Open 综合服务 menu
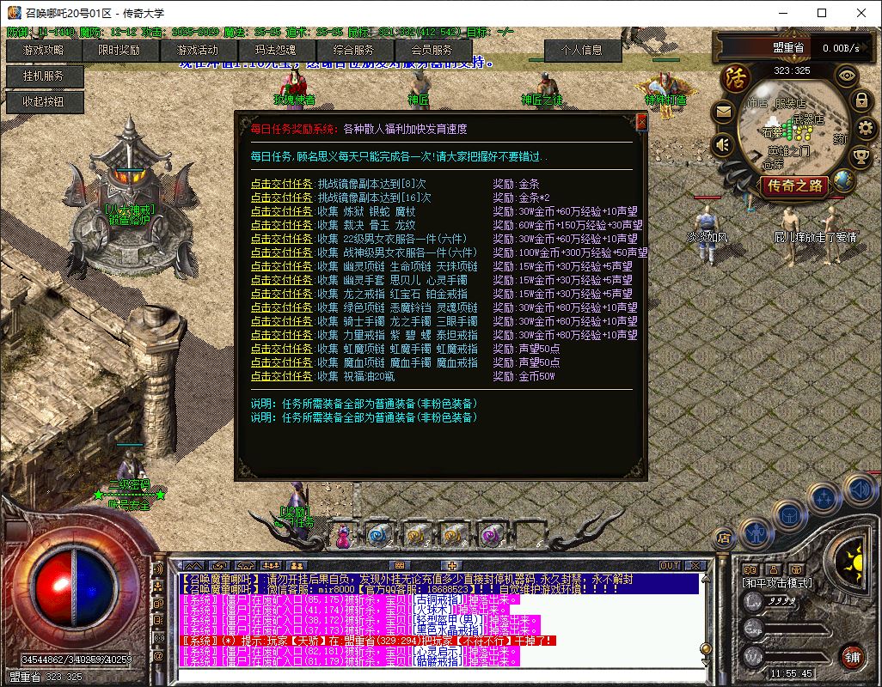This screenshot has width=882, height=687. pyautogui.click(x=354, y=50)
